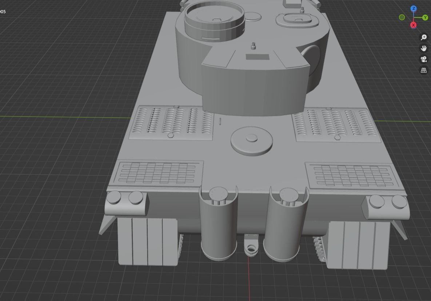Screen dimensions: 431x301
Task: Click the blue Z sphere on the navigation gizmo
Action: pos(414,9)
